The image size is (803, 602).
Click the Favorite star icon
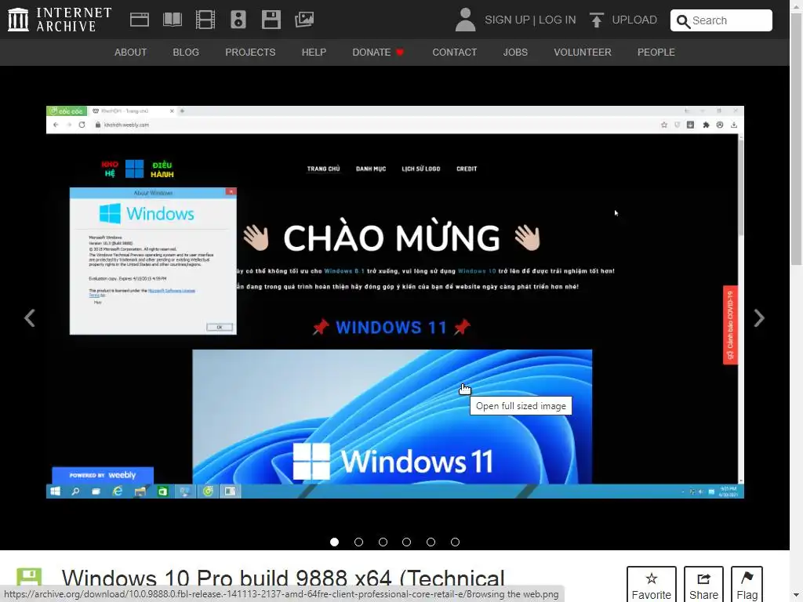tap(652, 578)
